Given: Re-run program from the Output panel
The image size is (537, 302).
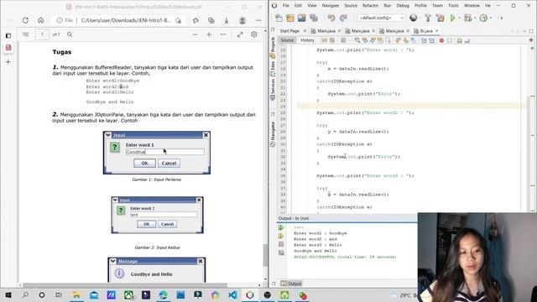Looking at the screenshot, I should pos(281,227).
